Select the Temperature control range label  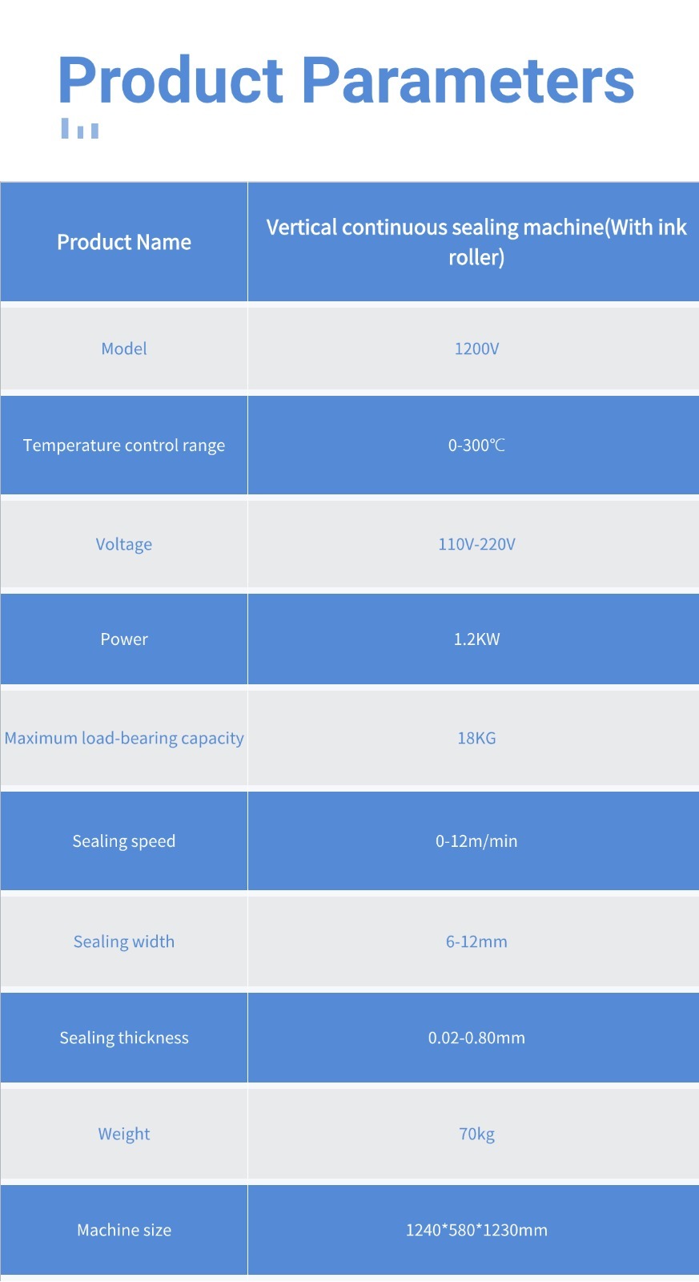124,445
